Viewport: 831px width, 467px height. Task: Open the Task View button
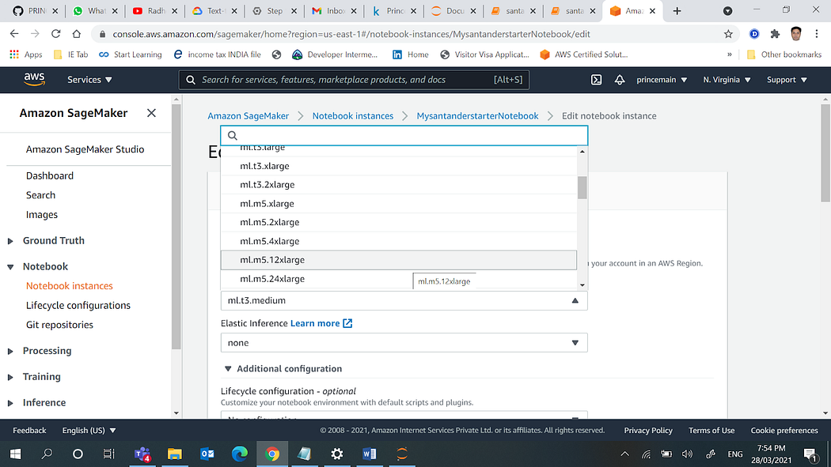click(x=108, y=454)
